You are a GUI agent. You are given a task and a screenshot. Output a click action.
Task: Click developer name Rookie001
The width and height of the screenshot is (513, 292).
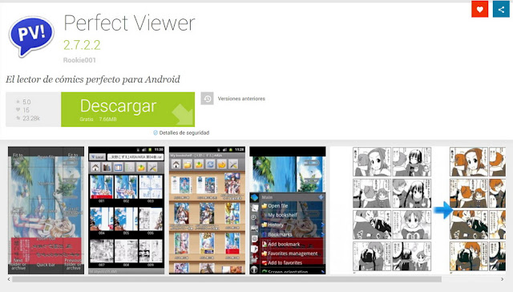click(79, 60)
